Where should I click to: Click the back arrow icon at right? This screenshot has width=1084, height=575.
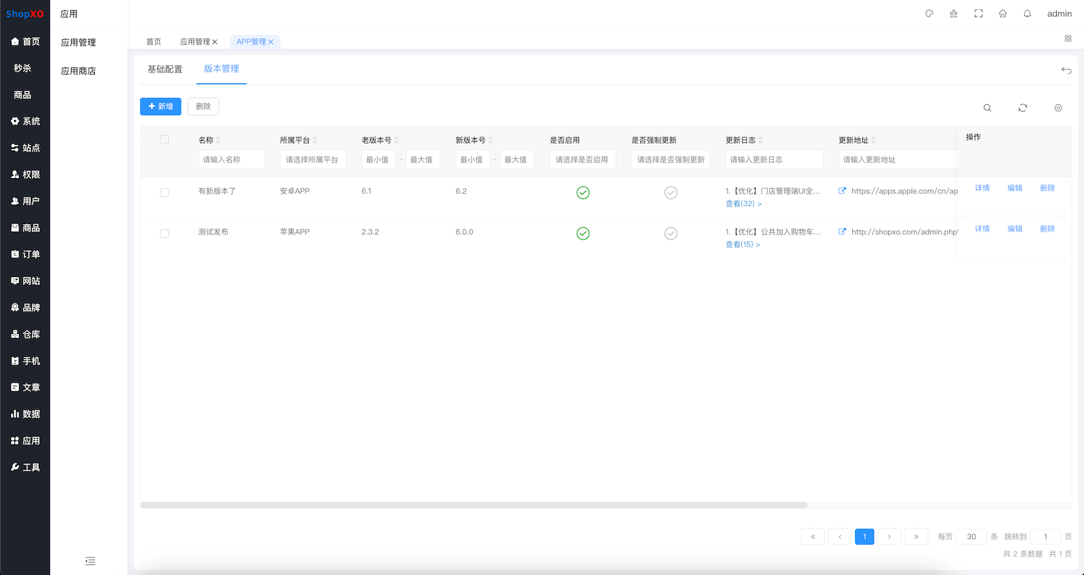coord(1066,70)
